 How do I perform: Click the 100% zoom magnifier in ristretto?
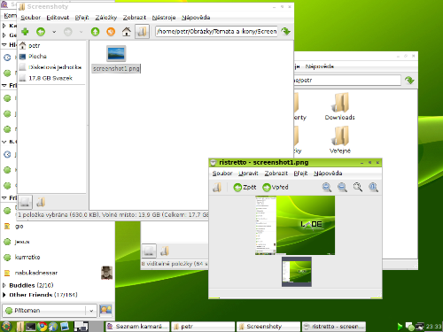373,187
